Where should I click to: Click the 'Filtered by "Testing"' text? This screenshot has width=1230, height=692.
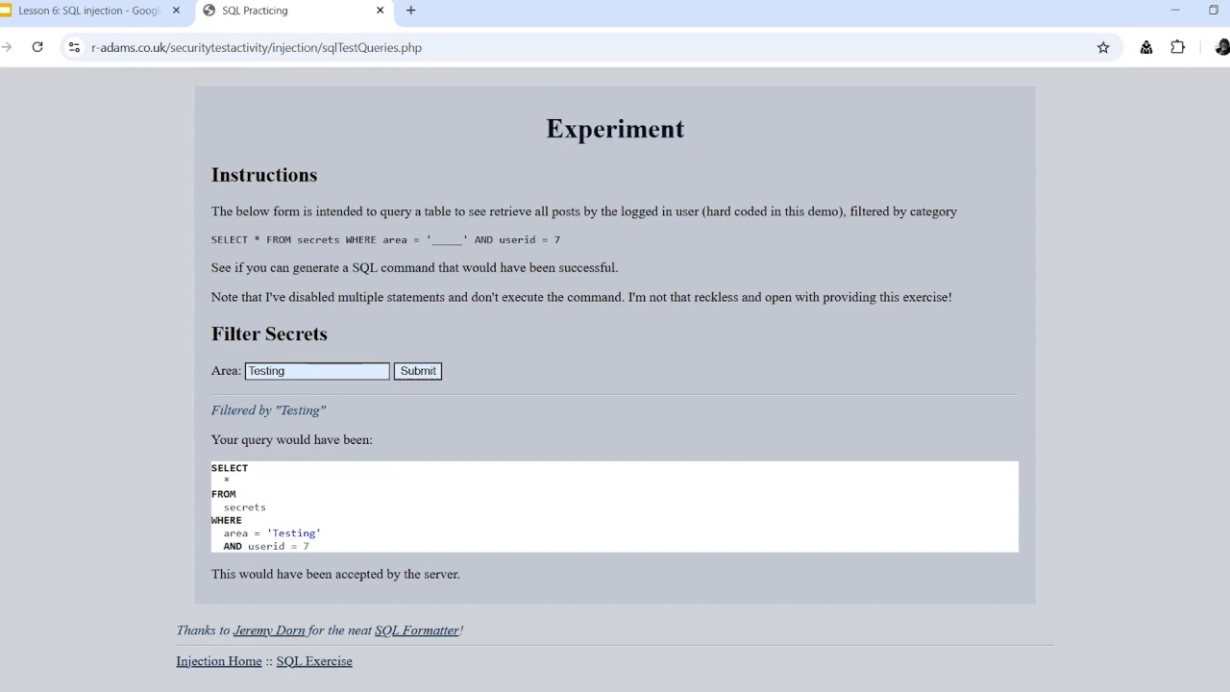click(268, 410)
